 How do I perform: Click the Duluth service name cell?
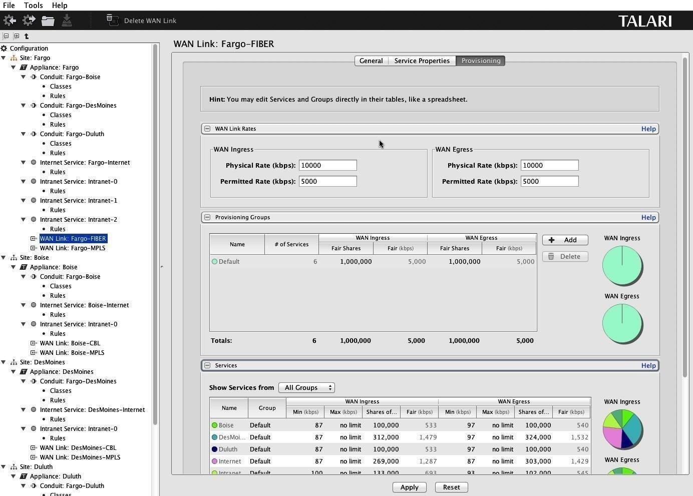point(229,449)
